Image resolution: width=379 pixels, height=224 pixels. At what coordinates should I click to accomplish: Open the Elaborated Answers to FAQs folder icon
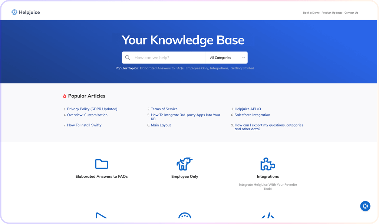(x=102, y=164)
